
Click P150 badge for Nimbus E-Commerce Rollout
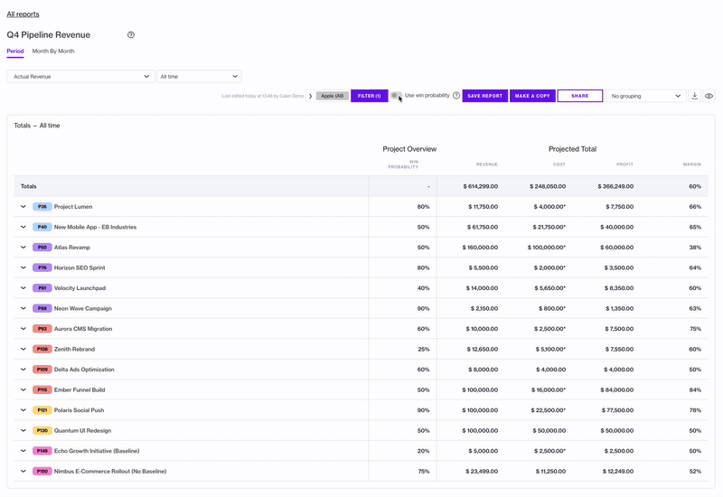coord(42,471)
